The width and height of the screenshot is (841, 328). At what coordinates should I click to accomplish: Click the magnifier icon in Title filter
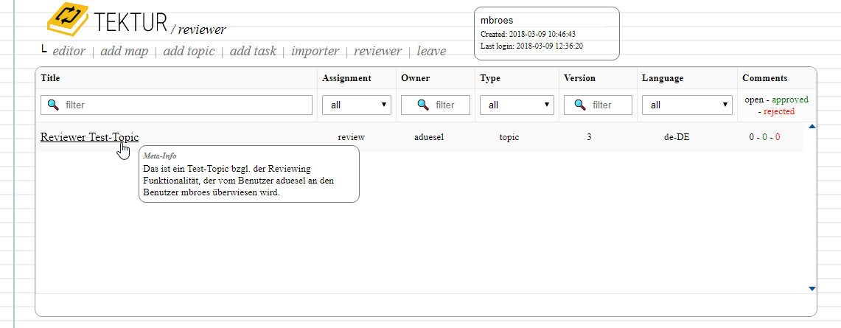pyautogui.click(x=53, y=105)
